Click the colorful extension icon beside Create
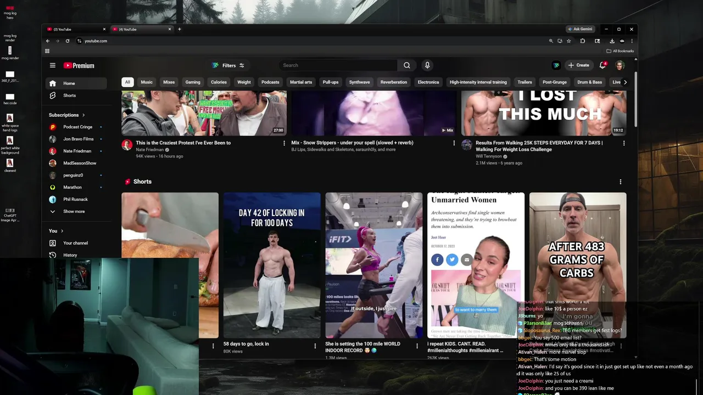 click(556, 65)
